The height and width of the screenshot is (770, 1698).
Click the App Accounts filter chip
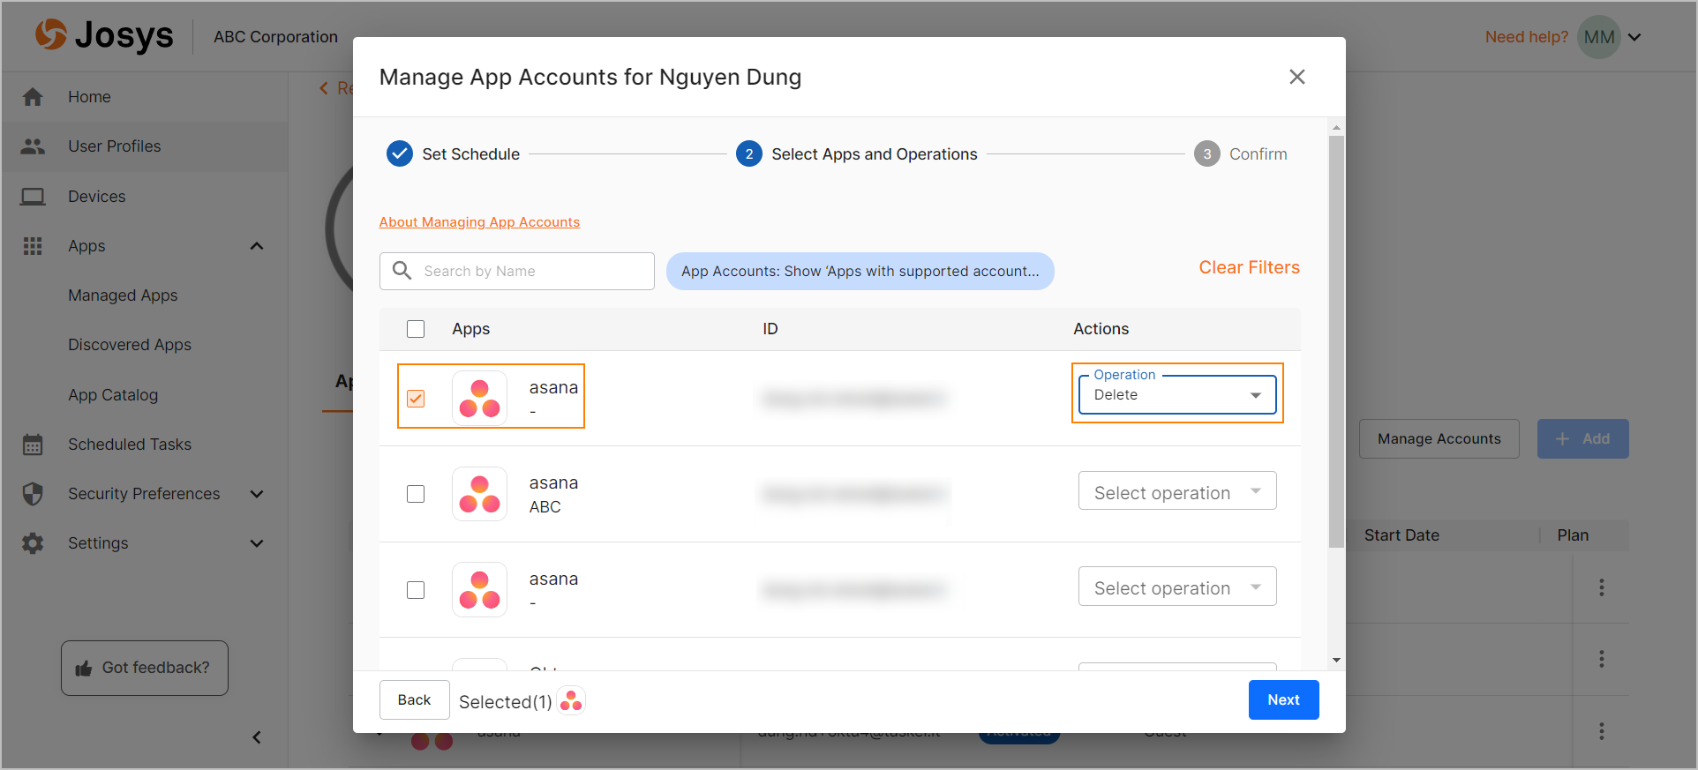(860, 272)
